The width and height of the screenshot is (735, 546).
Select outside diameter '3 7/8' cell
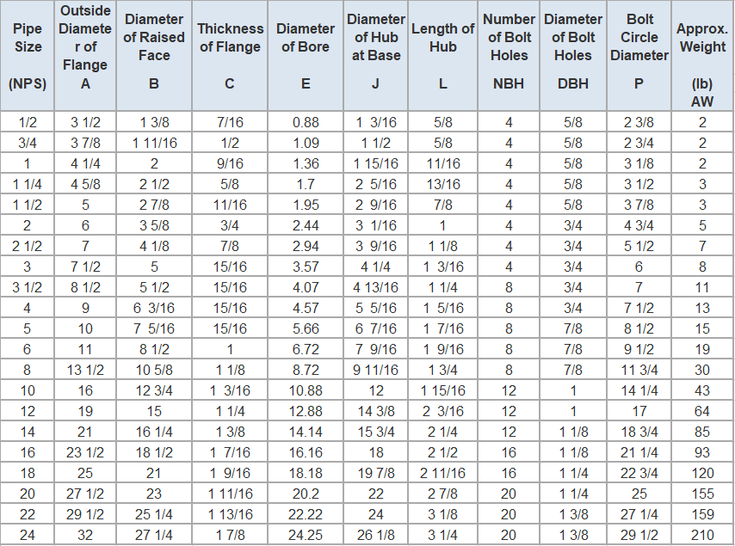[85, 143]
